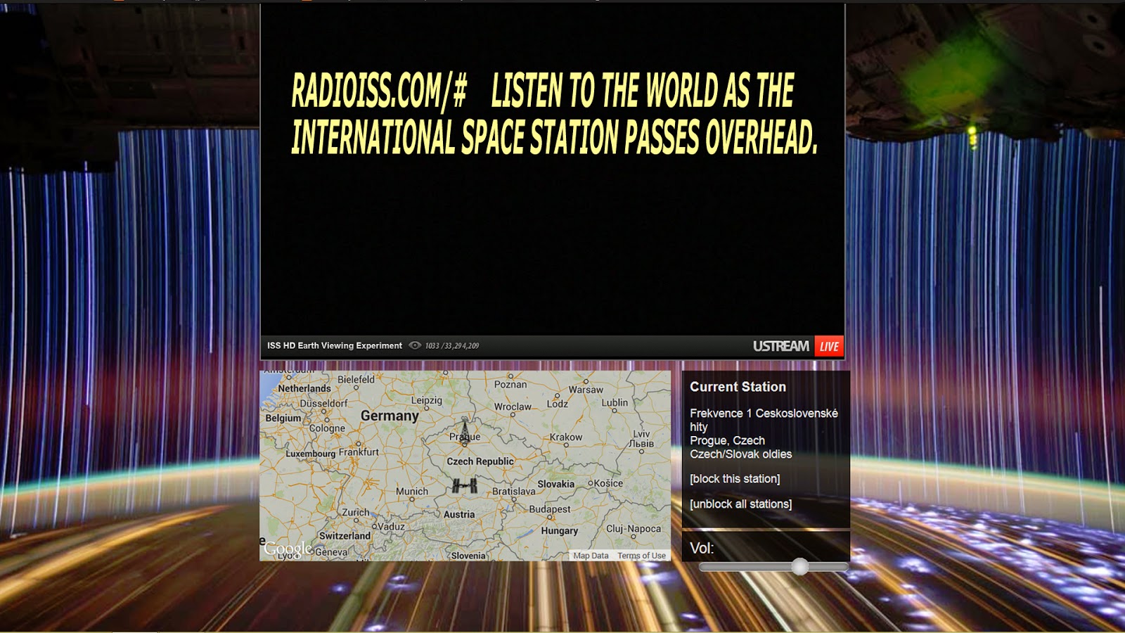
Task: Click the Map Data label
Action: pos(591,556)
